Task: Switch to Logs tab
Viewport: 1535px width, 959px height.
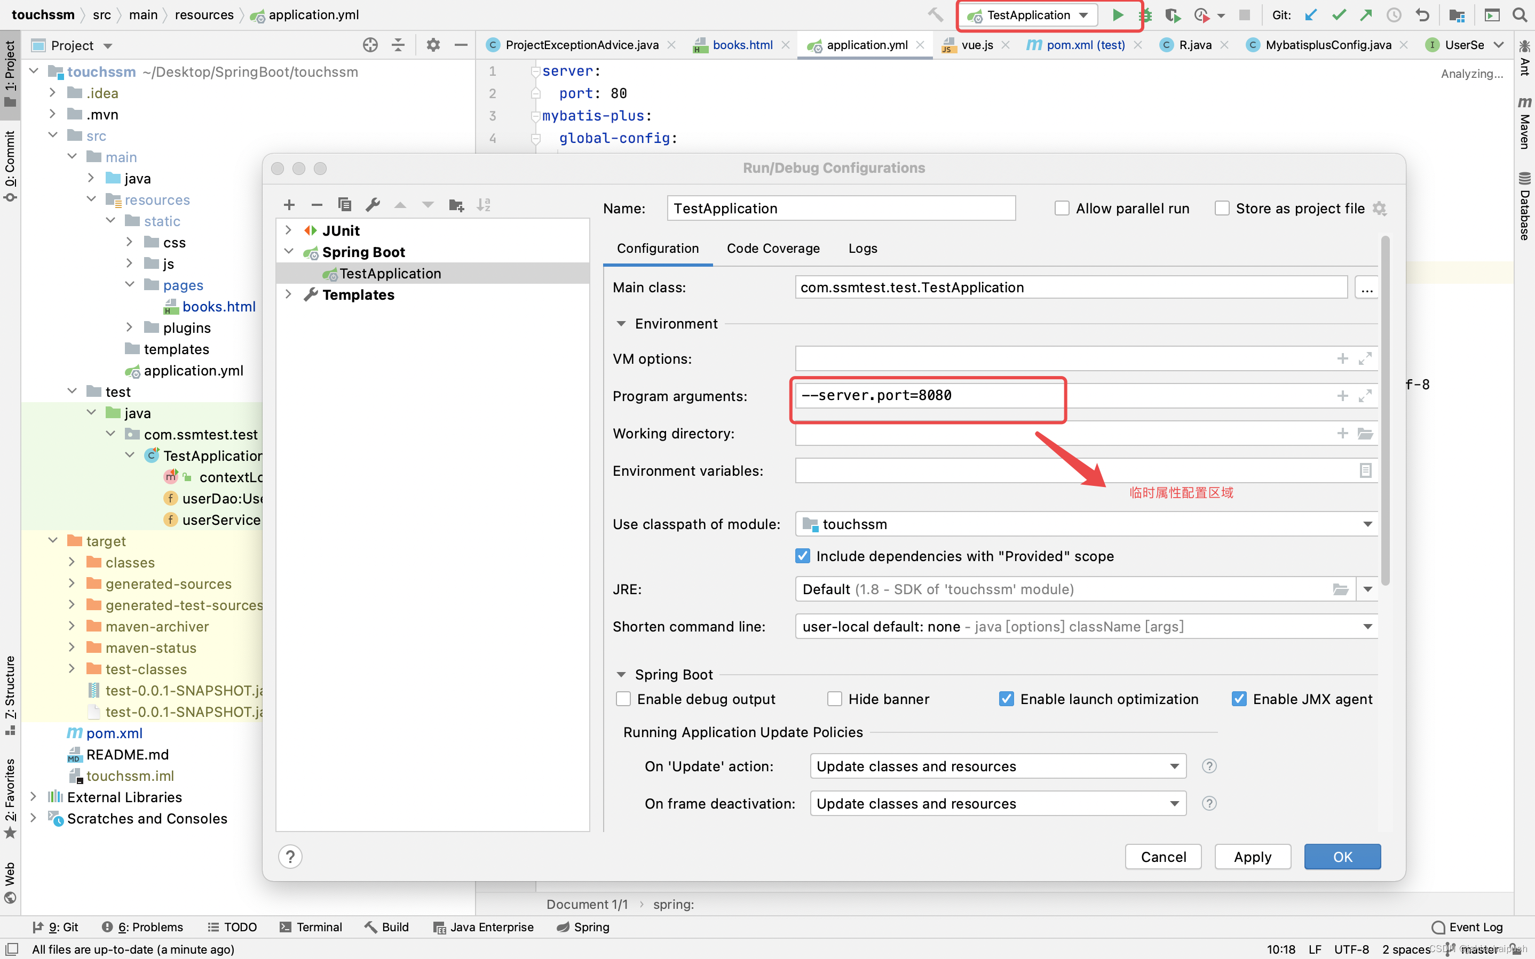Action: pyautogui.click(x=863, y=248)
